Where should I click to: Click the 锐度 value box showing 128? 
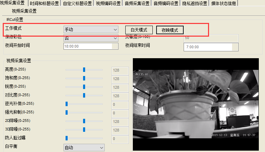click(x=120, y=88)
